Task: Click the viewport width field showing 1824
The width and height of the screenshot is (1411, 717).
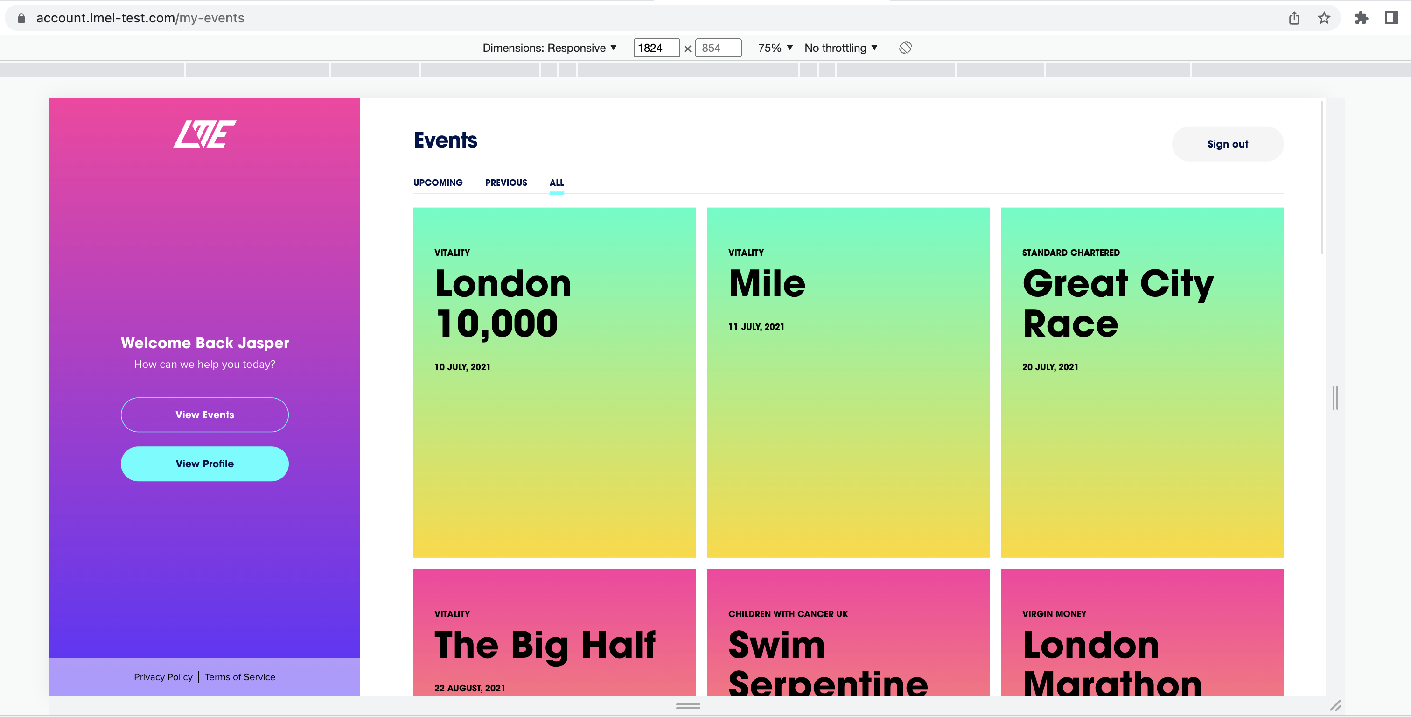Action: pos(656,48)
